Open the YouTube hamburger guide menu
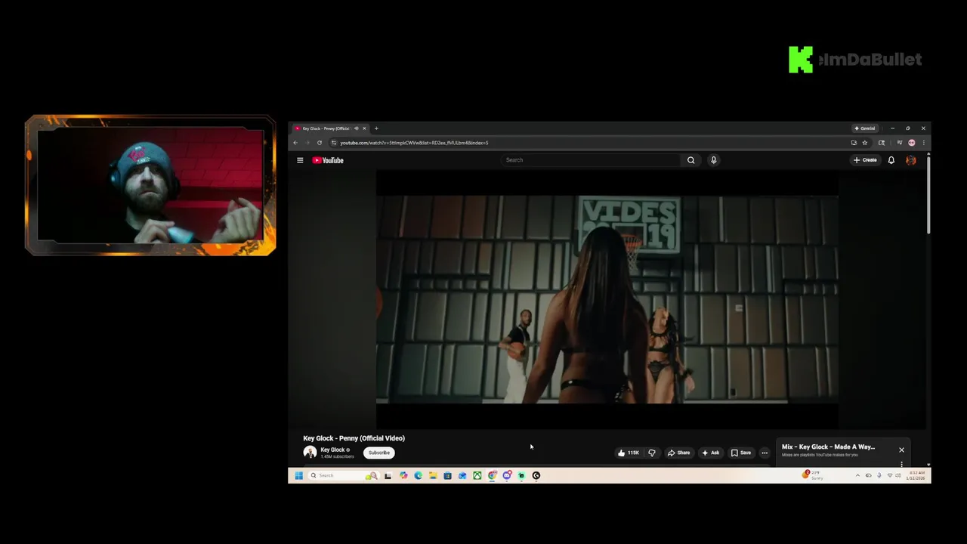 pos(300,160)
